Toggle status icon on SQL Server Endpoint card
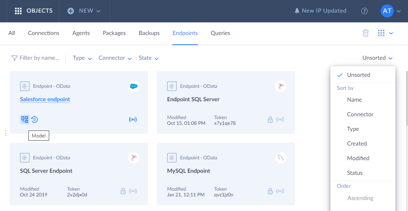 [x=133, y=191]
